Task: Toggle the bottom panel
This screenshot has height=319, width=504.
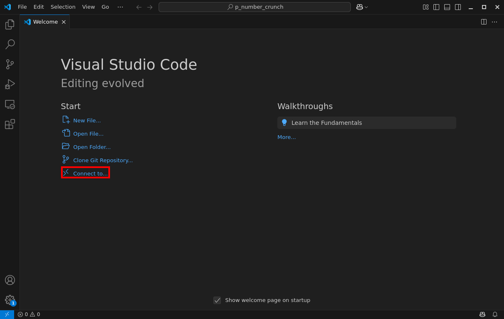Action: tap(447, 7)
